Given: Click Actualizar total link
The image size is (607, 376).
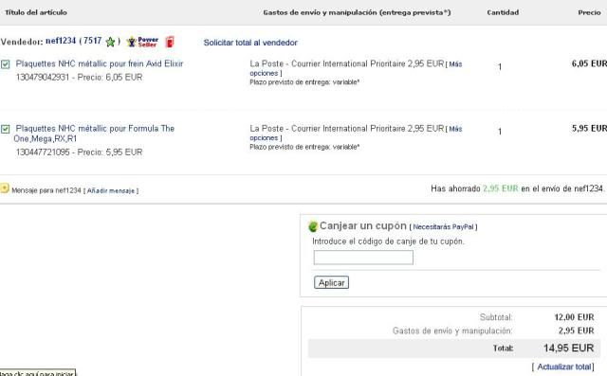Looking at the screenshot, I should pyautogui.click(x=564, y=367).
